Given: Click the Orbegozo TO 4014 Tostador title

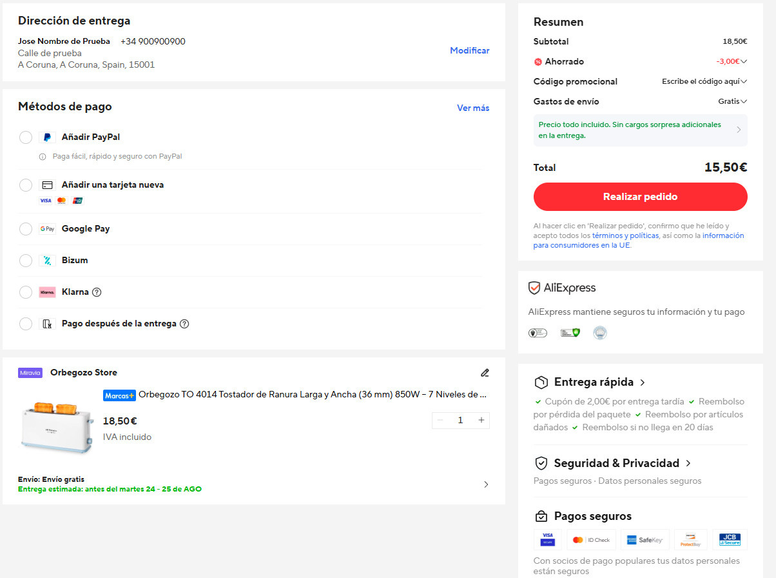Looking at the screenshot, I should (x=313, y=395).
